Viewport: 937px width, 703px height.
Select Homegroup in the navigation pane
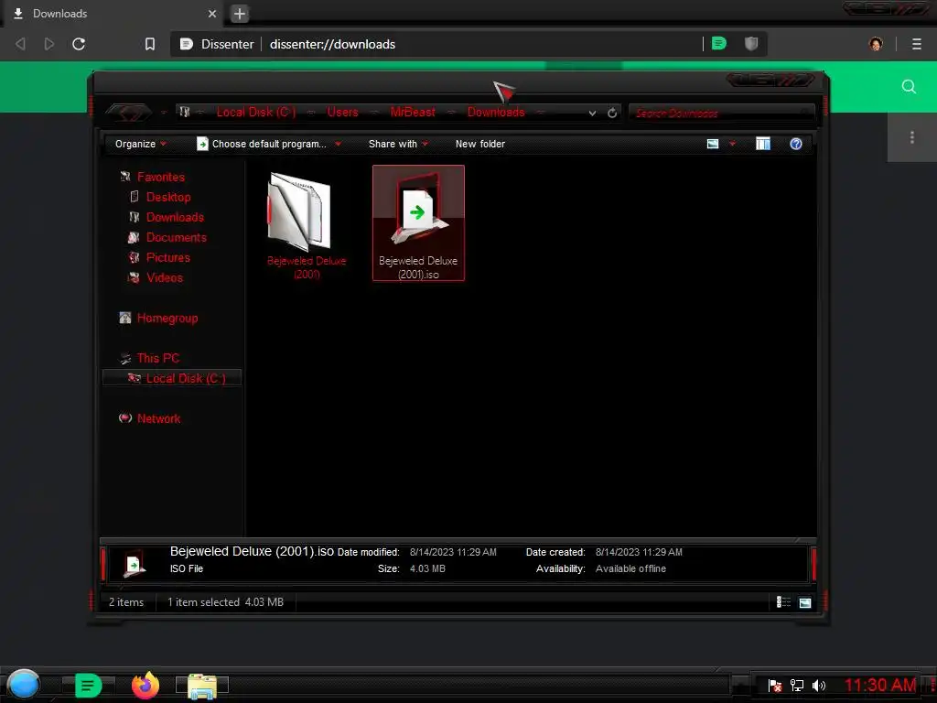point(167,318)
